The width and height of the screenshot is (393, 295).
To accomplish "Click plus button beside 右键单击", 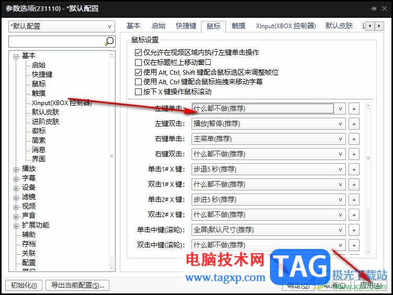I will pos(354,139).
